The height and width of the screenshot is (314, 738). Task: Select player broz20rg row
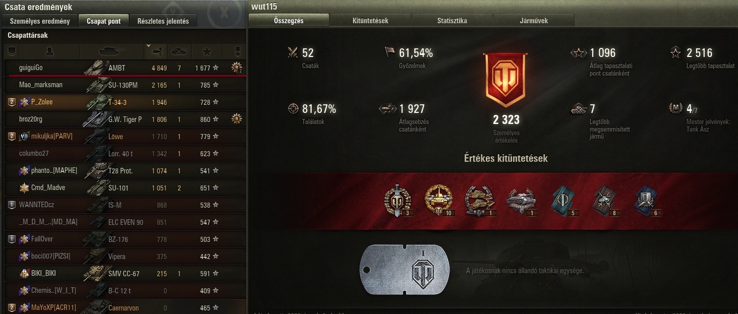coord(125,119)
